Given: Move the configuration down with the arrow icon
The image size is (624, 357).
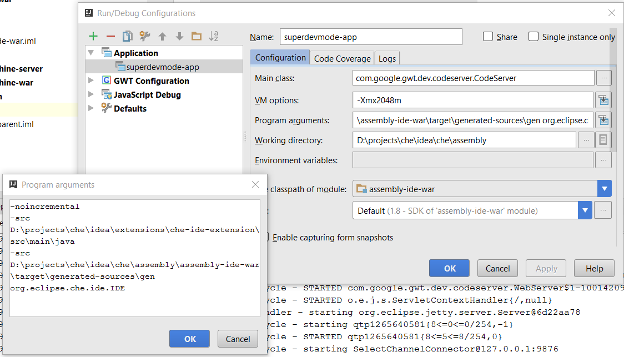Looking at the screenshot, I should tap(179, 36).
